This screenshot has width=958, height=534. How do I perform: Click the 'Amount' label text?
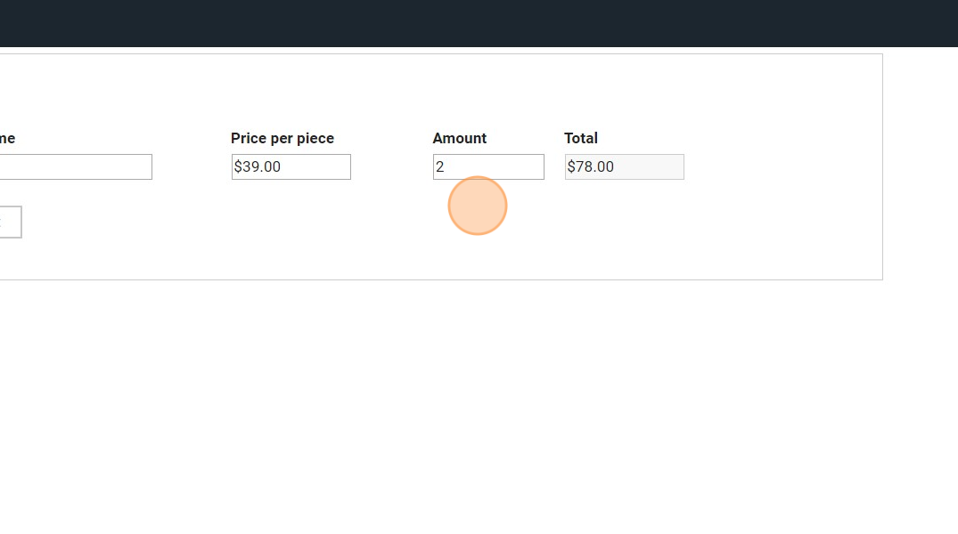coord(459,138)
